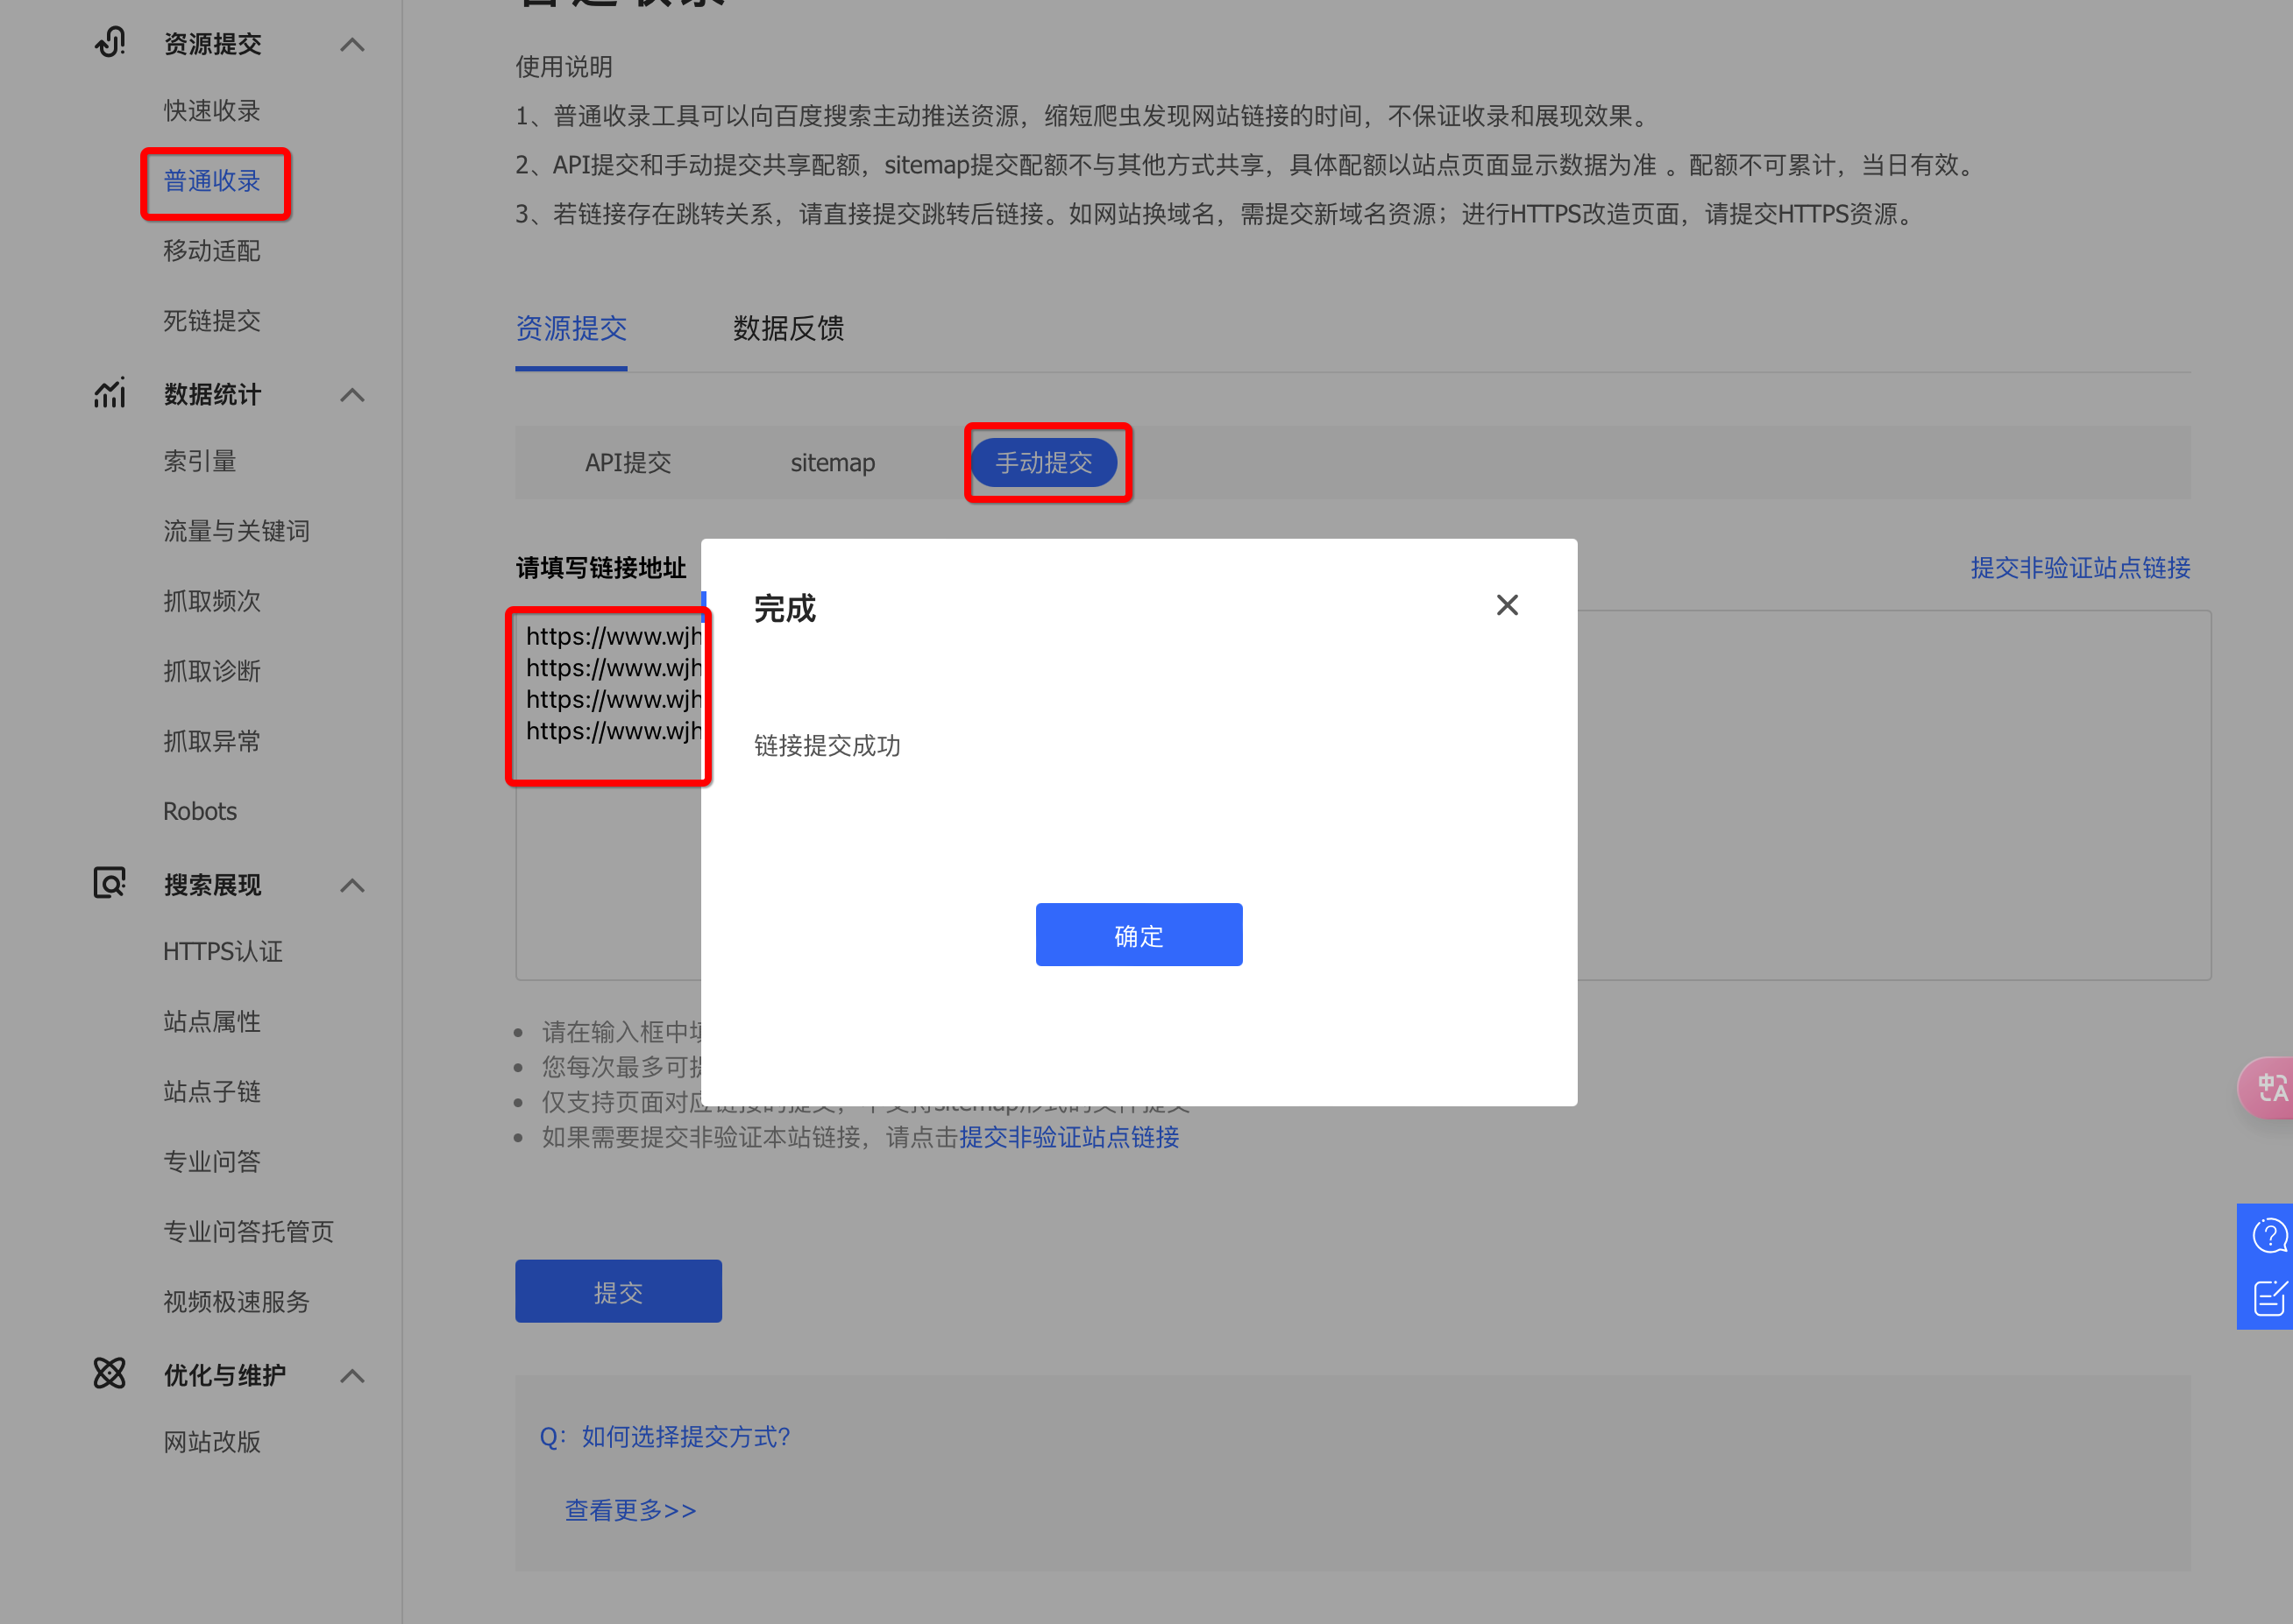
Task: Open 移动适配 in the sidebar
Action: point(212,251)
